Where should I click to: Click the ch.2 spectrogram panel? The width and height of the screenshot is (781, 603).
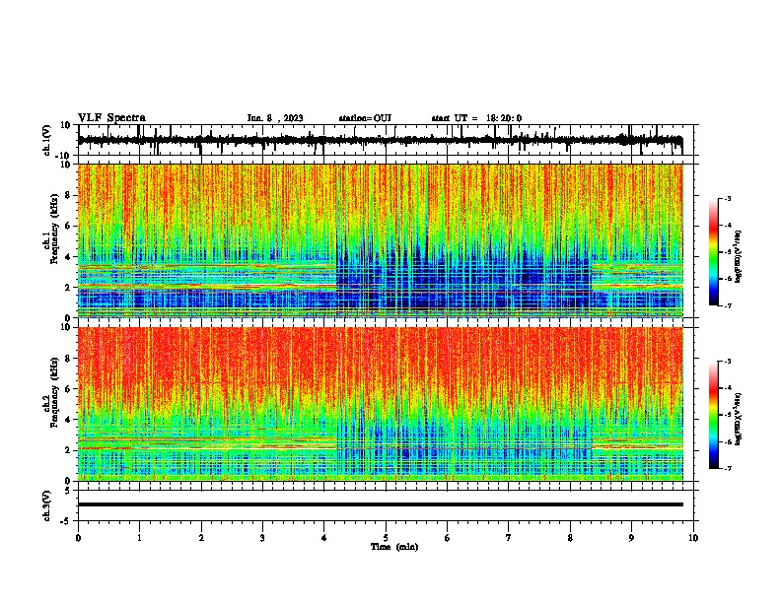click(381, 404)
